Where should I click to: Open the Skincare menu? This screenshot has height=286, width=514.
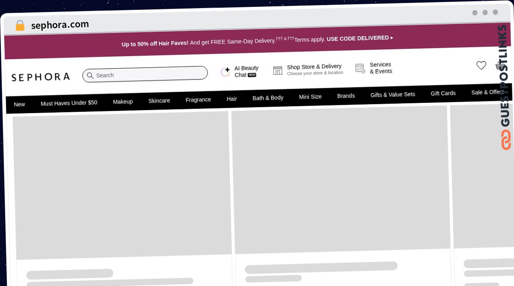click(x=159, y=101)
